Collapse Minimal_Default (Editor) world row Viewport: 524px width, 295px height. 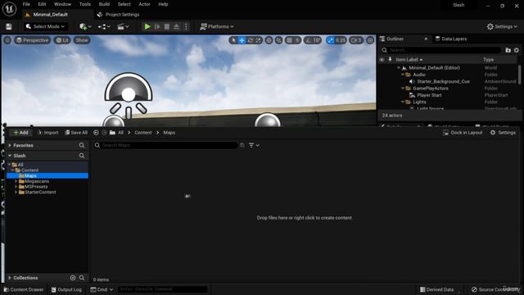(399, 68)
